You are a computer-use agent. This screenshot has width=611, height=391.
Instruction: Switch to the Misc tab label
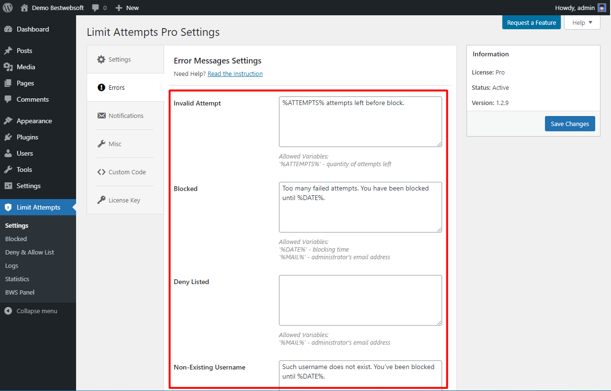115,144
